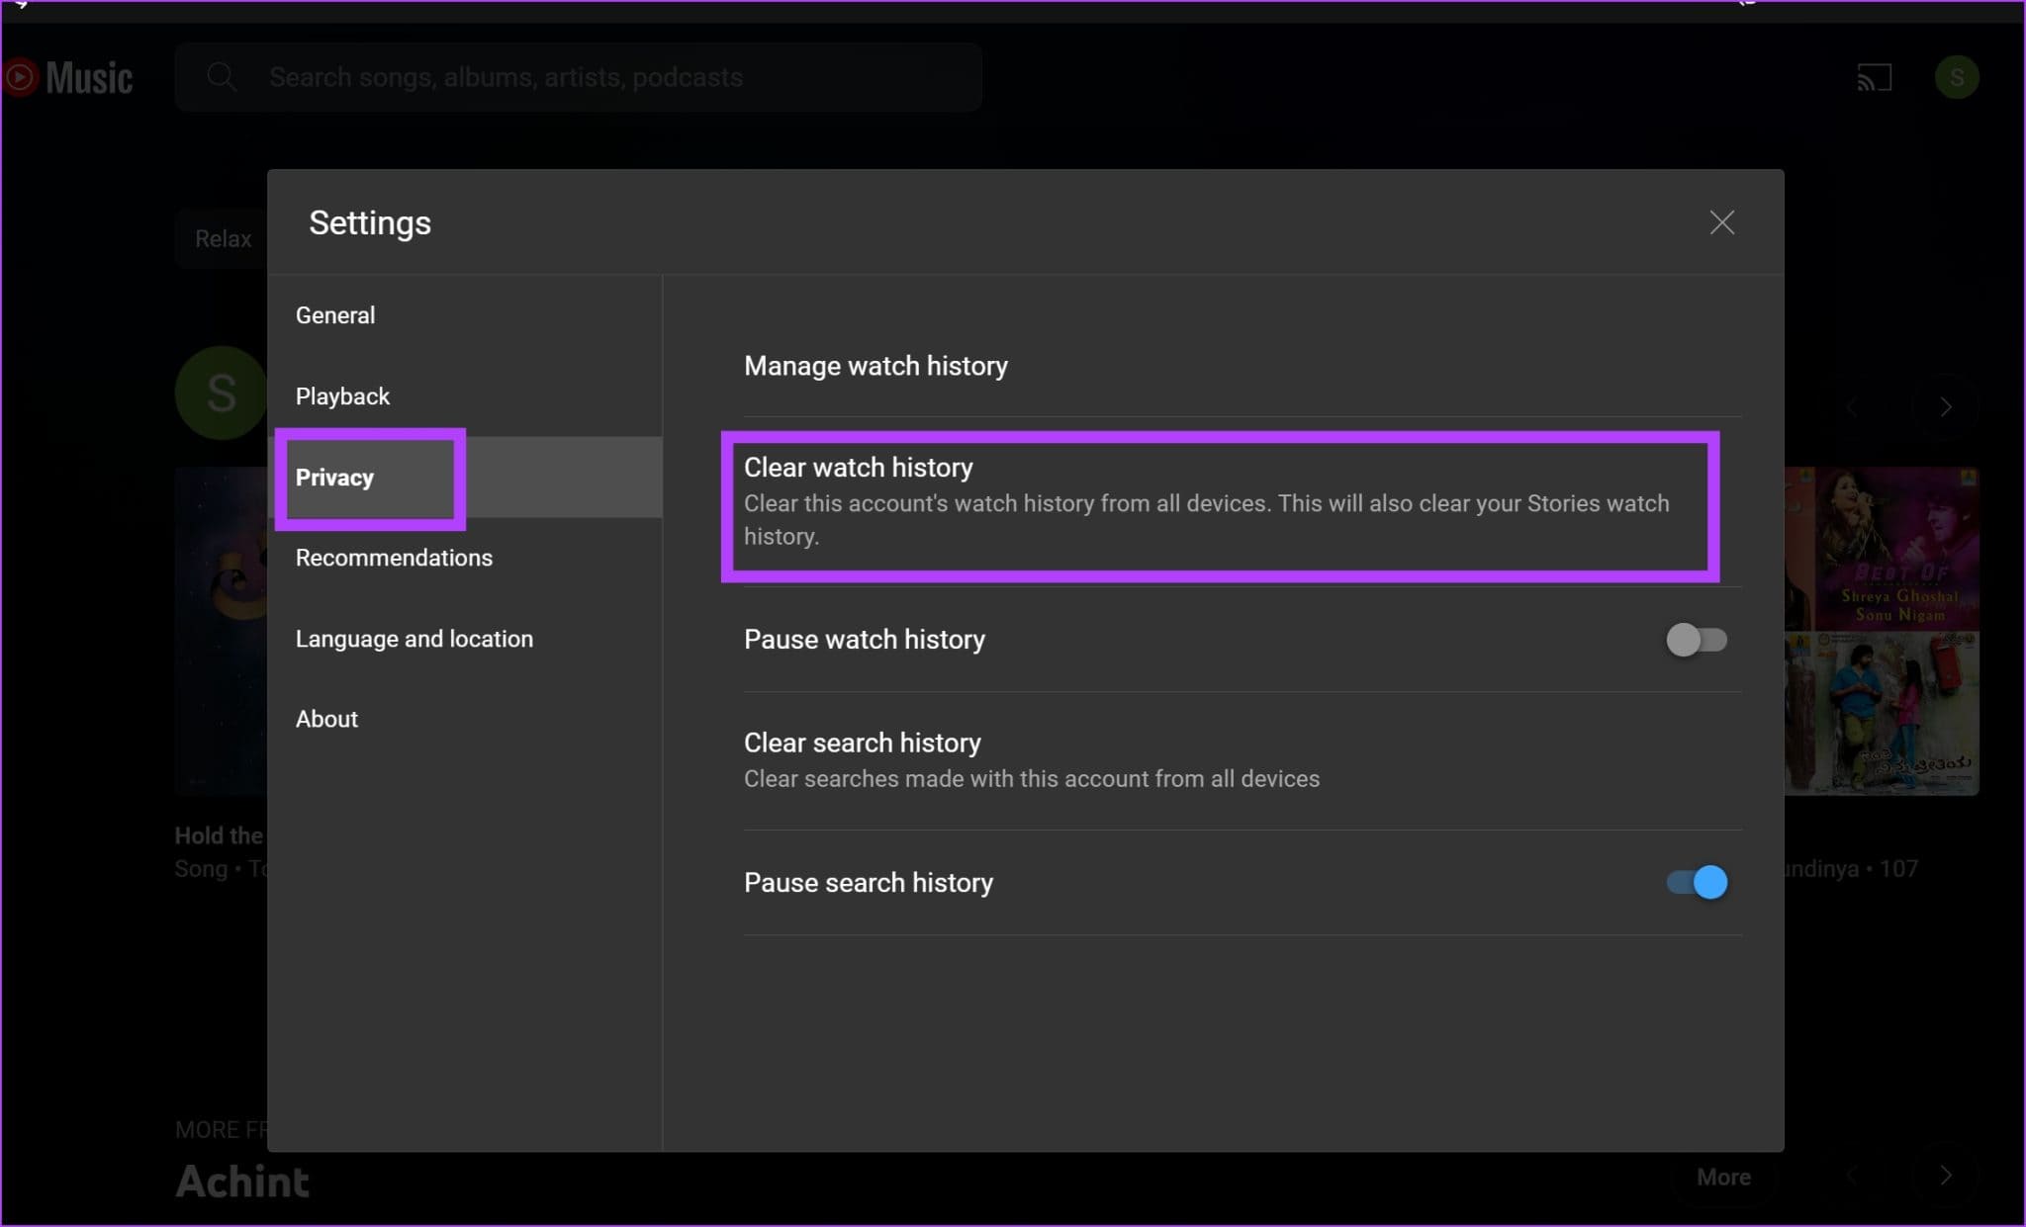Image resolution: width=2026 pixels, height=1227 pixels.
Task: Click the More button in background page
Action: point(1723,1177)
